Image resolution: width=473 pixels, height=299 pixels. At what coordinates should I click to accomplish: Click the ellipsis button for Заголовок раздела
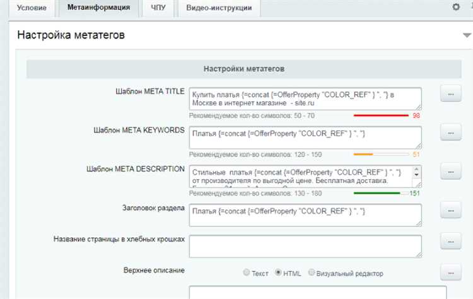pos(451,211)
